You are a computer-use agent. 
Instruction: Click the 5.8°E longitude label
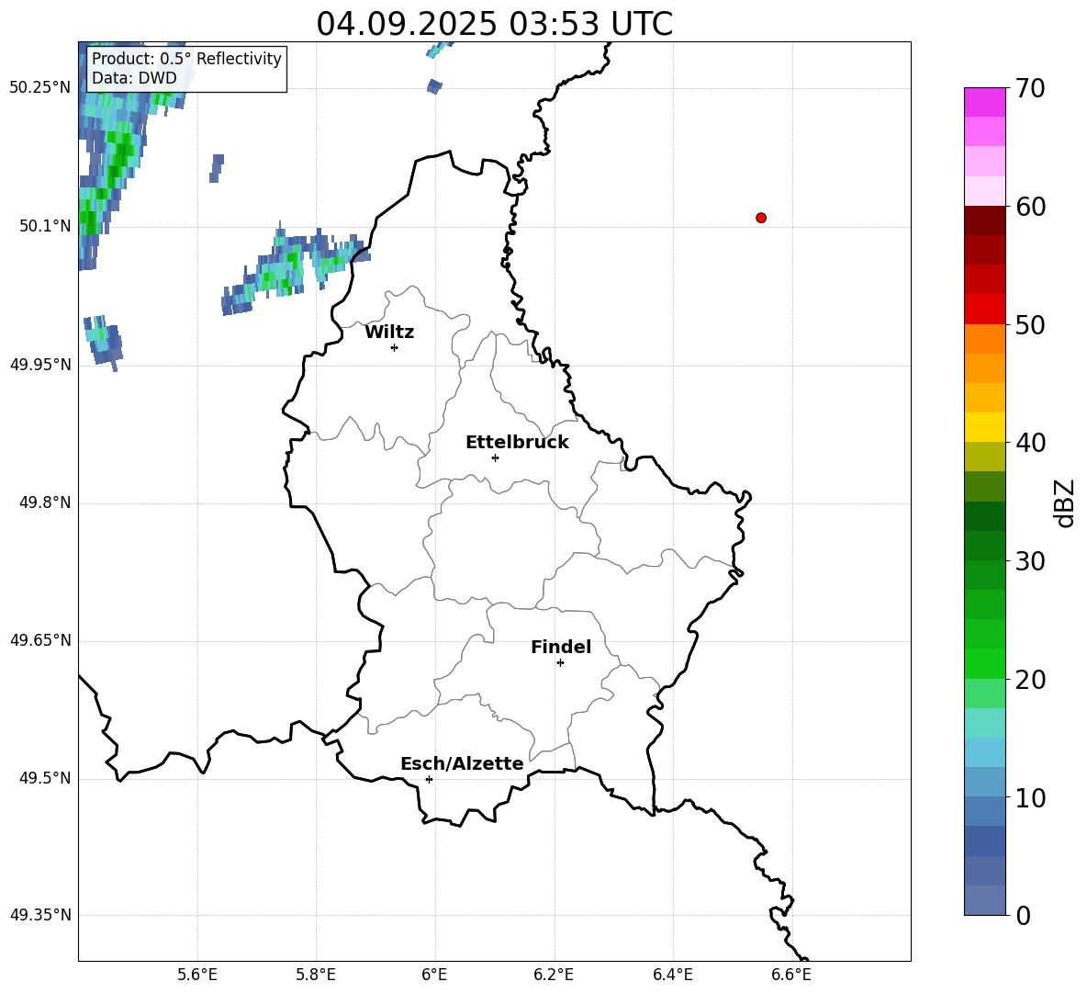[x=316, y=975]
